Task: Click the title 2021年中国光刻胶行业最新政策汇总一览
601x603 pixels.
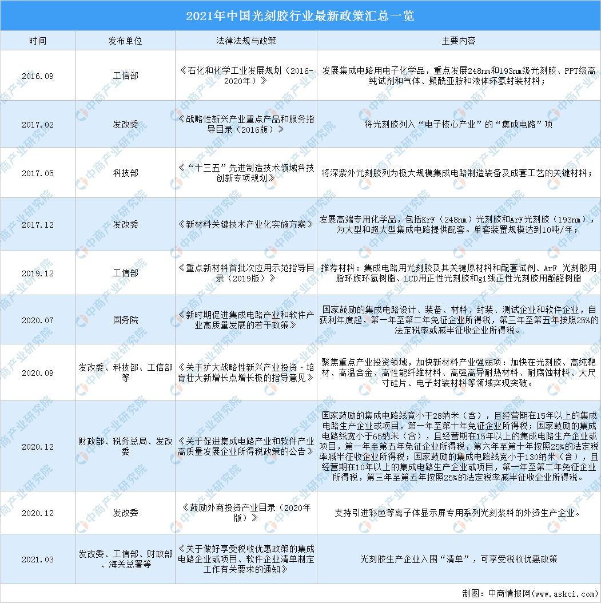Action: [300, 16]
